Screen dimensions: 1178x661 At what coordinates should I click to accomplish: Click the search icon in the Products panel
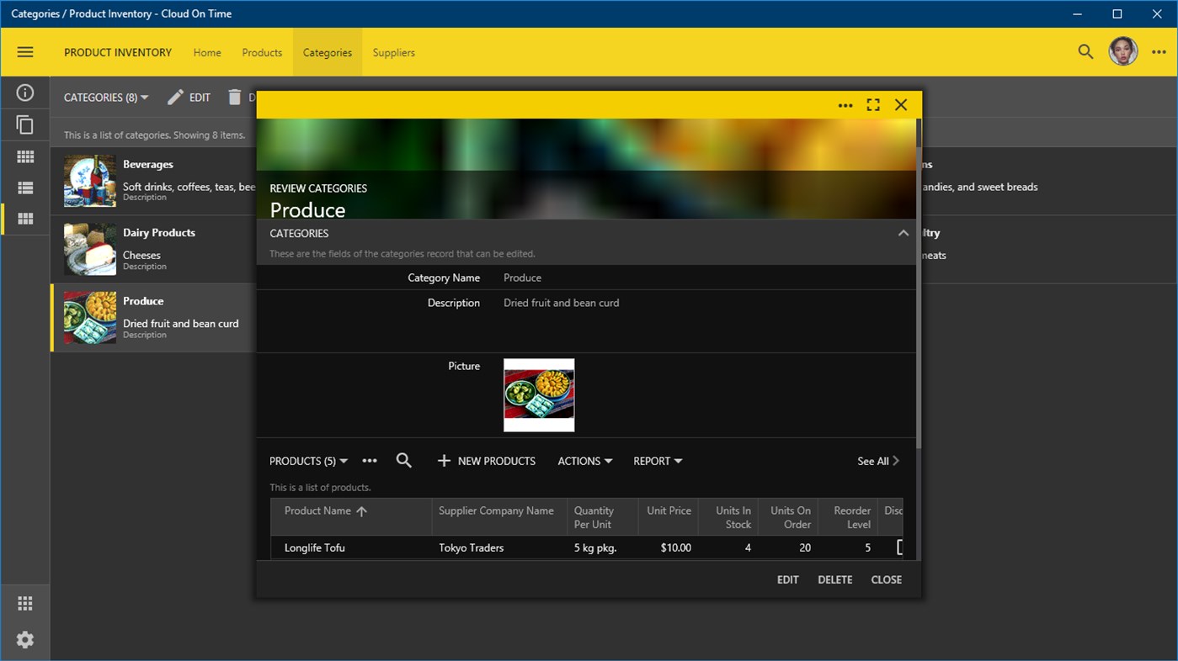(403, 460)
